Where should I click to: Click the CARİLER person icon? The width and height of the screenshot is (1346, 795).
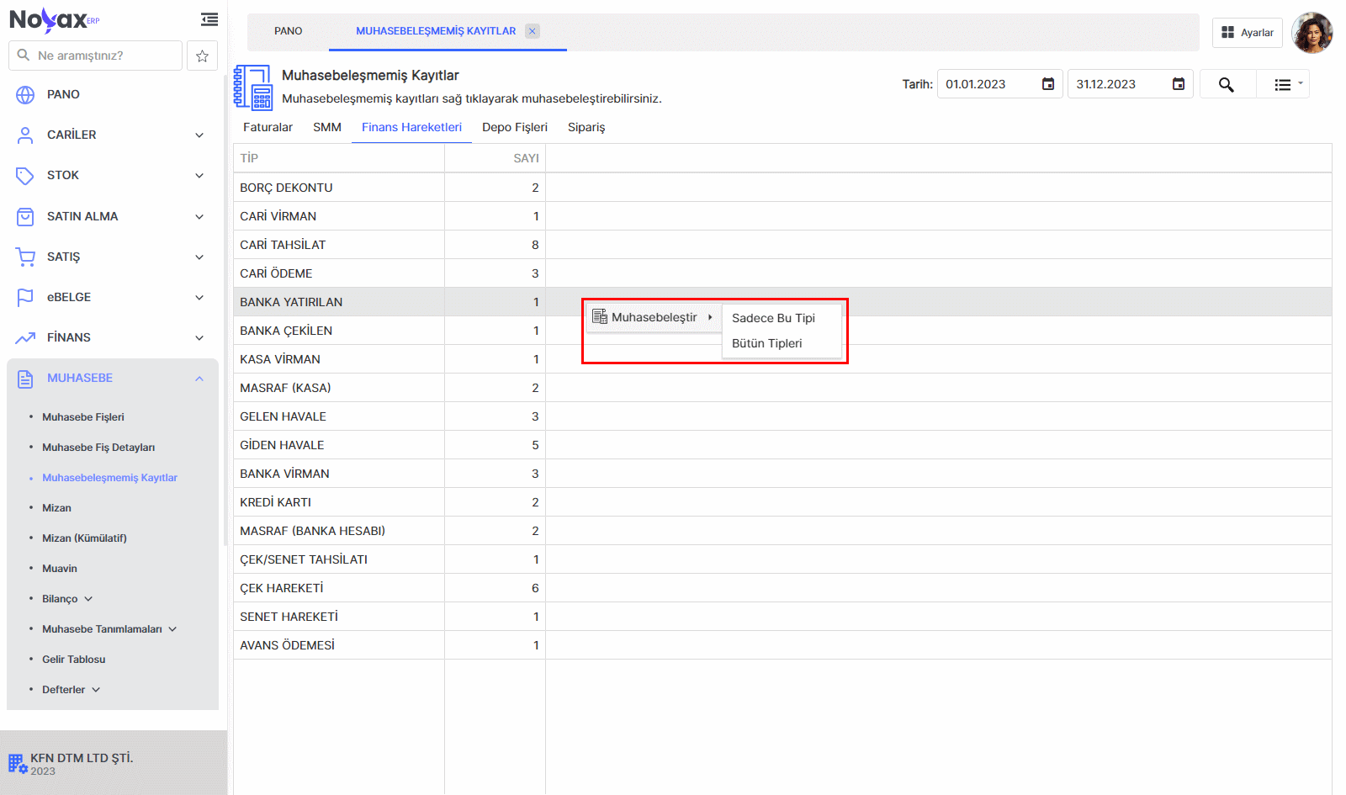click(25, 135)
